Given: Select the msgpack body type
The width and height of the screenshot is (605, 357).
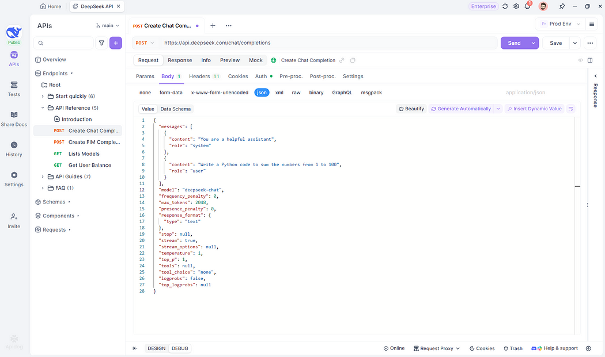Looking at the screenshot, I should click(x=371, y=93).
